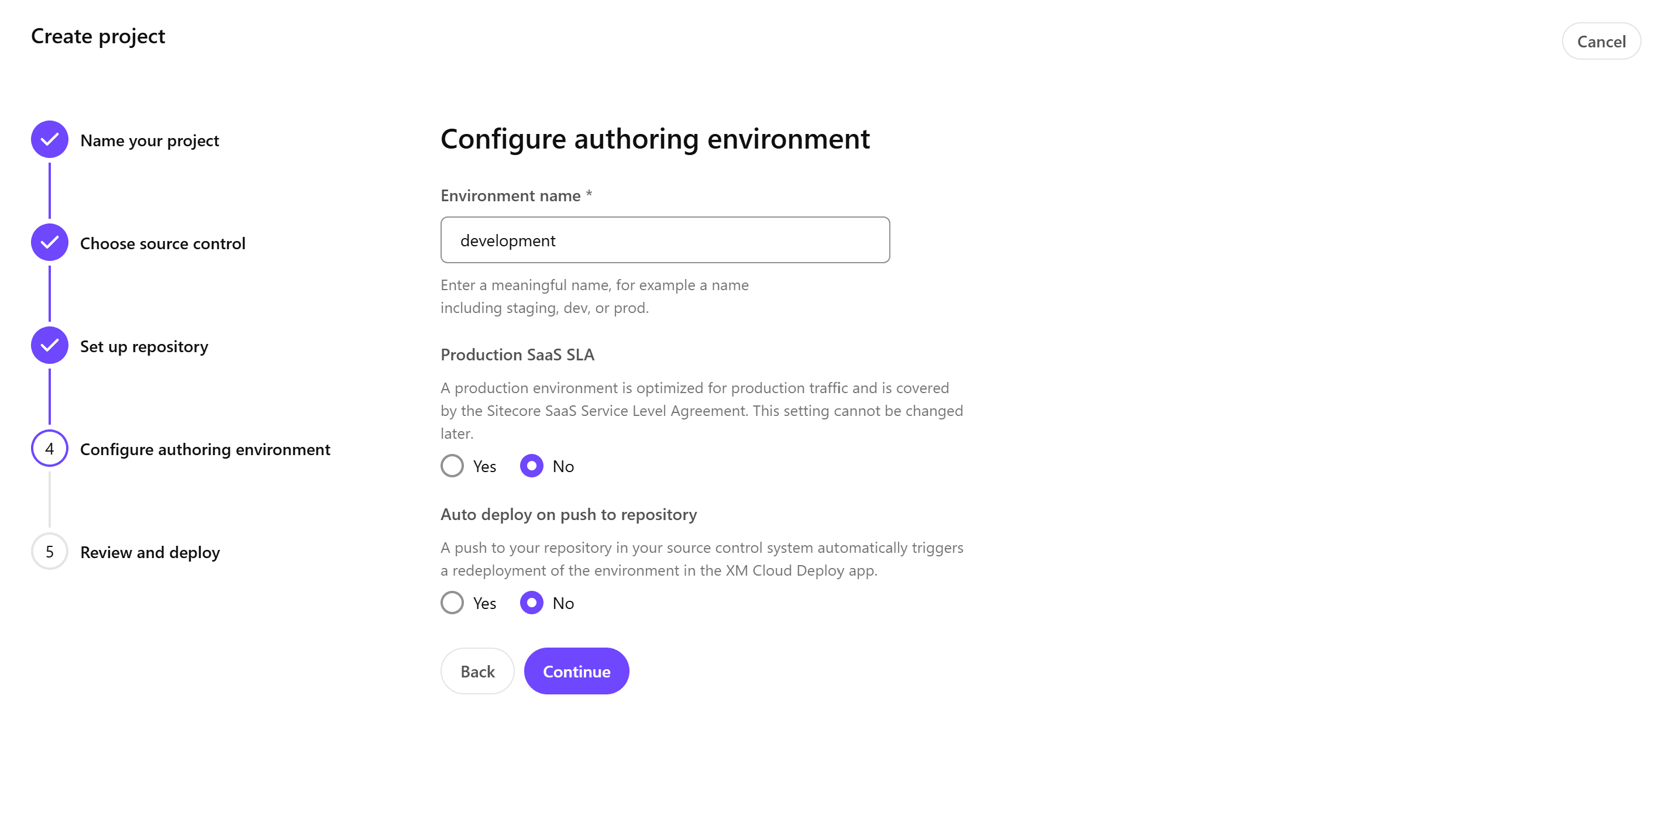Click the Choose source control checkmark icon
The image size is (1672, 819).
coord(49,243)
